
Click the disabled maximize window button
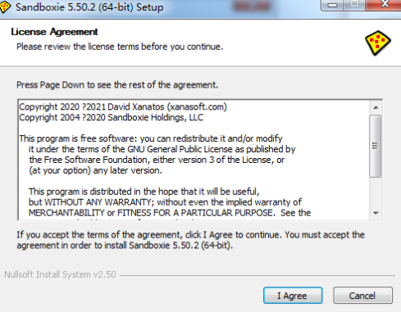pos(354,5)
